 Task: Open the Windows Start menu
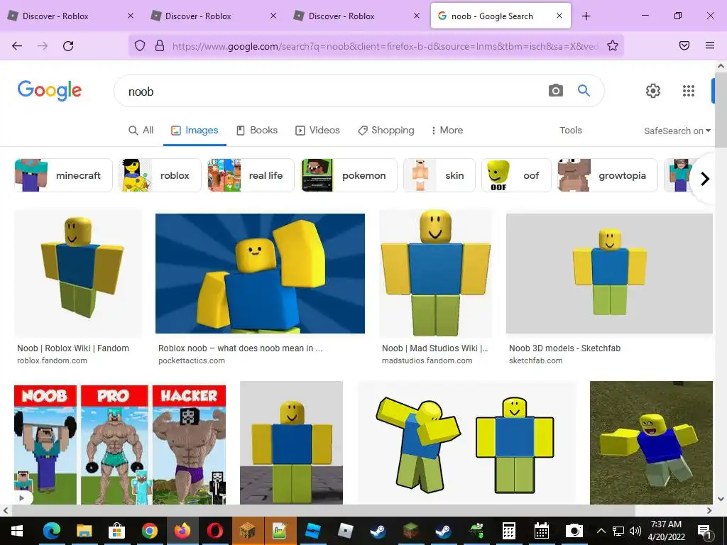17,531
